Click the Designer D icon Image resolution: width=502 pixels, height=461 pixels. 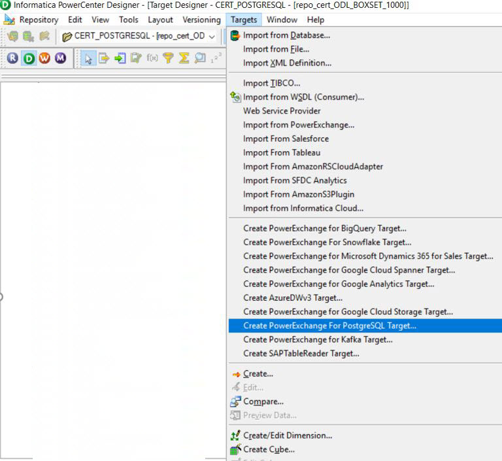(29, 58)
